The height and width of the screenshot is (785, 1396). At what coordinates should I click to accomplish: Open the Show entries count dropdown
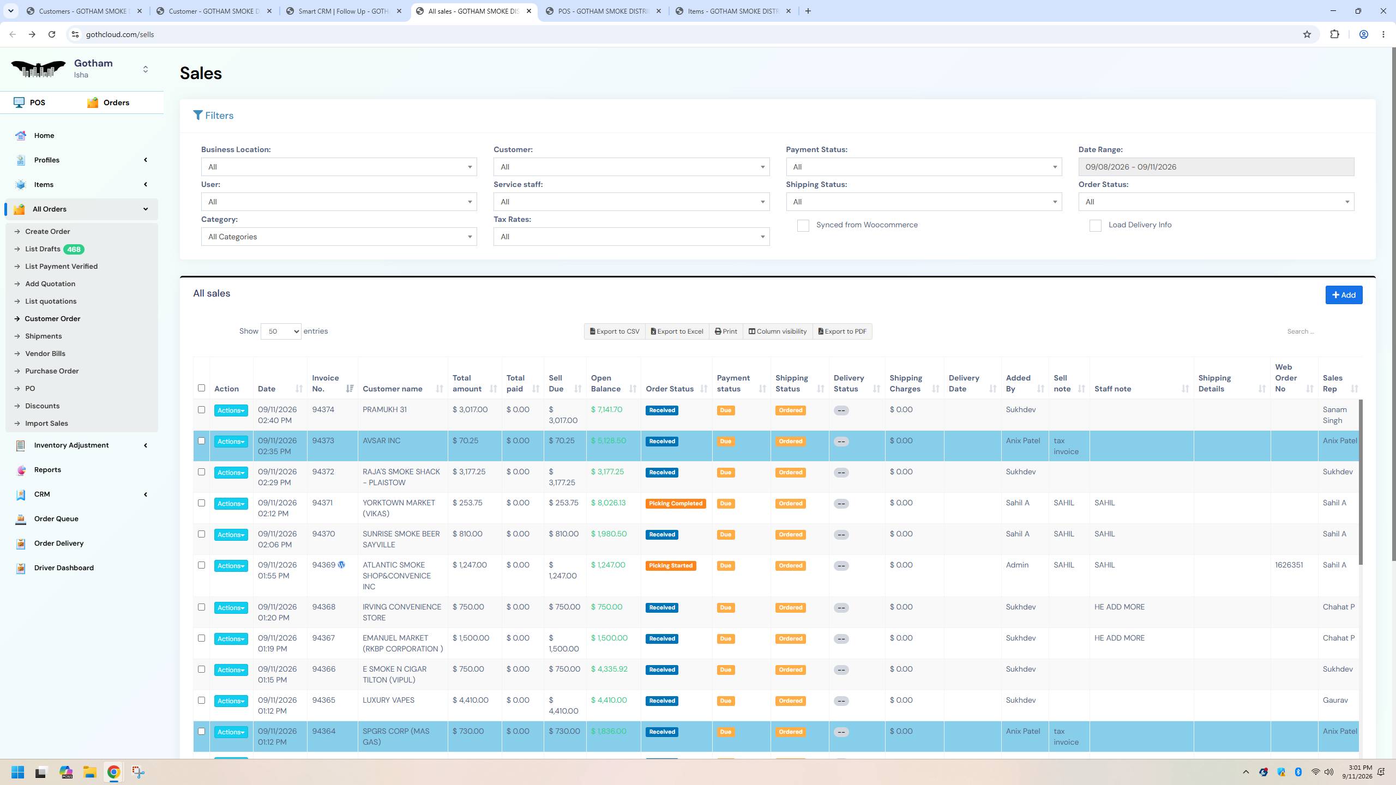point(281,331)
